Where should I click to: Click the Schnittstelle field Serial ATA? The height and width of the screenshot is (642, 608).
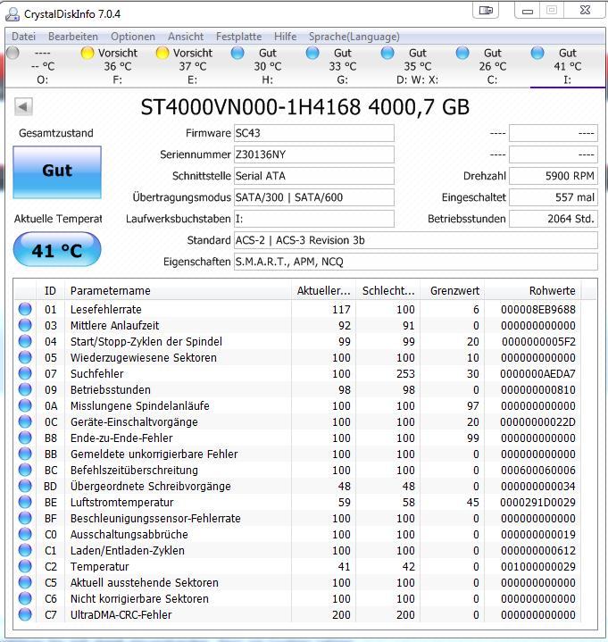(314, 176)
